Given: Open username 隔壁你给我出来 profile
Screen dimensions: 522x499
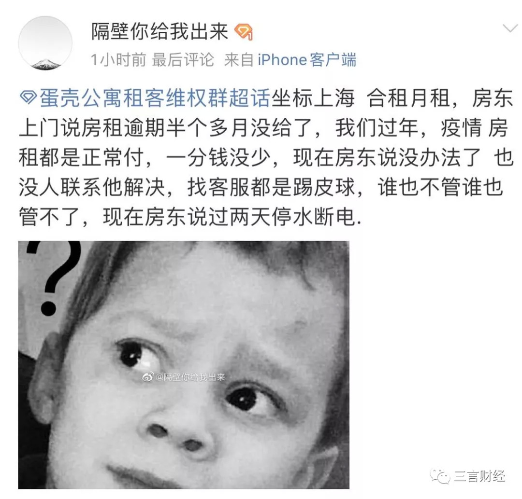Looking at the screenshot, I should point(160,32).
